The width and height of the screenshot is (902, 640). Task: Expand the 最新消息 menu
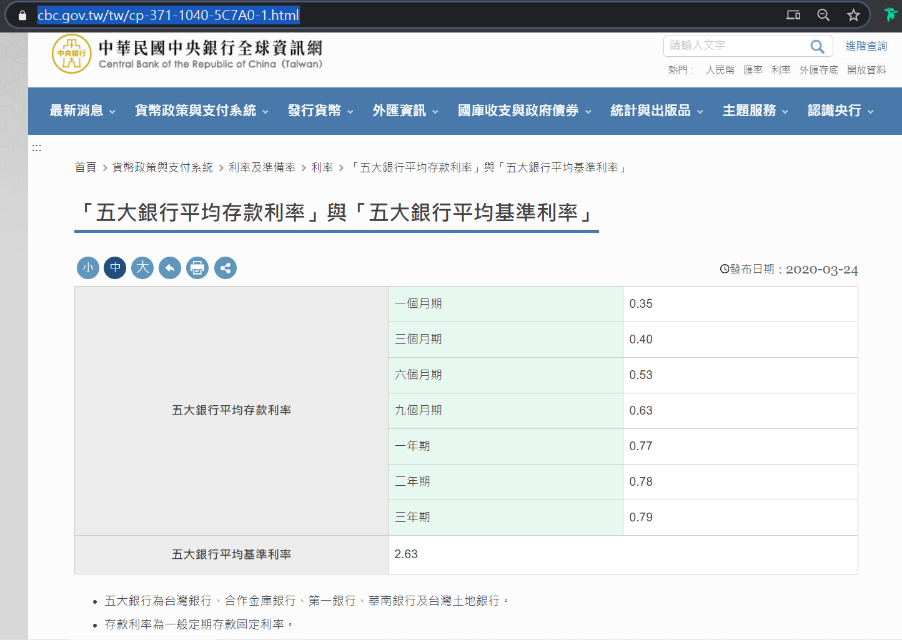pos(82,111)
